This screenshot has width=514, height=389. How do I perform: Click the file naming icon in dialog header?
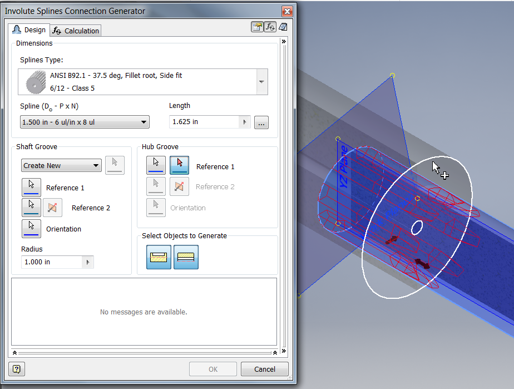(x=258, y=27)
